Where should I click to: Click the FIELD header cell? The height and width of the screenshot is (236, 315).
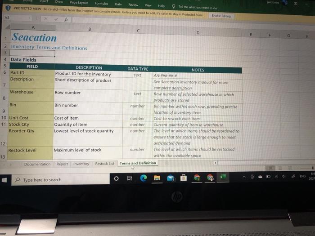click(x=32, y=67)
